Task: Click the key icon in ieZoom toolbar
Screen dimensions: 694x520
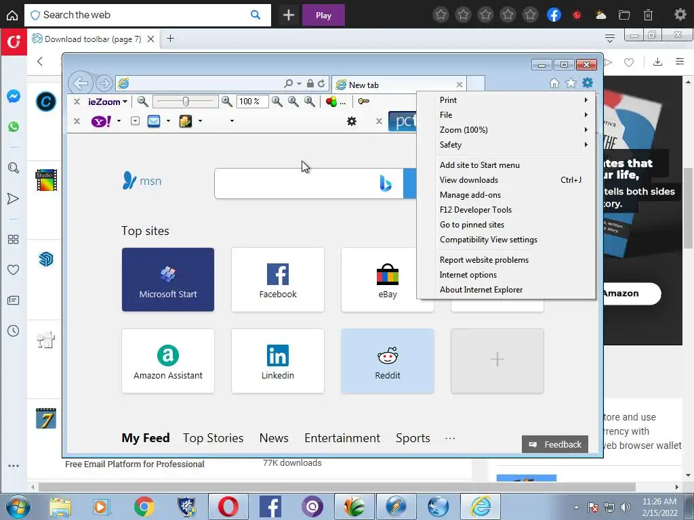Action: point(364,102)
